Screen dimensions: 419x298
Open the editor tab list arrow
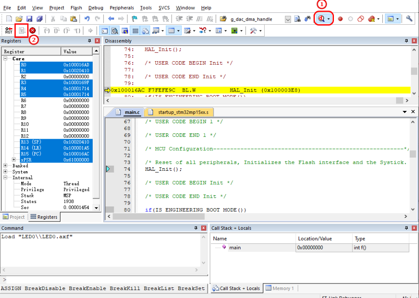pos(404,112)
